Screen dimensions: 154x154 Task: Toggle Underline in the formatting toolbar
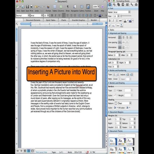[59, 15]
